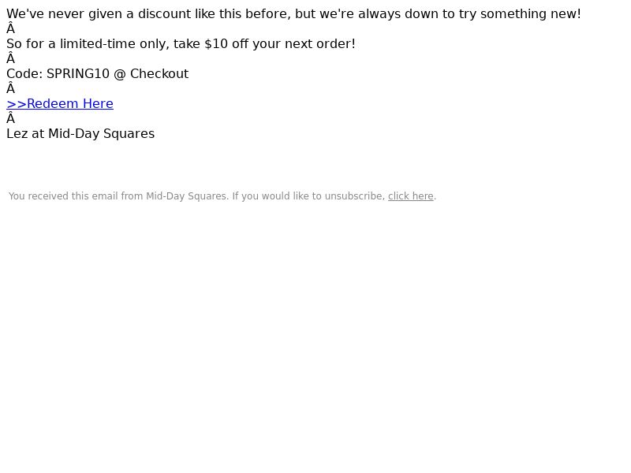Click the ">>" arrows of the Redeem link
The image size is (631, 473).
[17, 104]
